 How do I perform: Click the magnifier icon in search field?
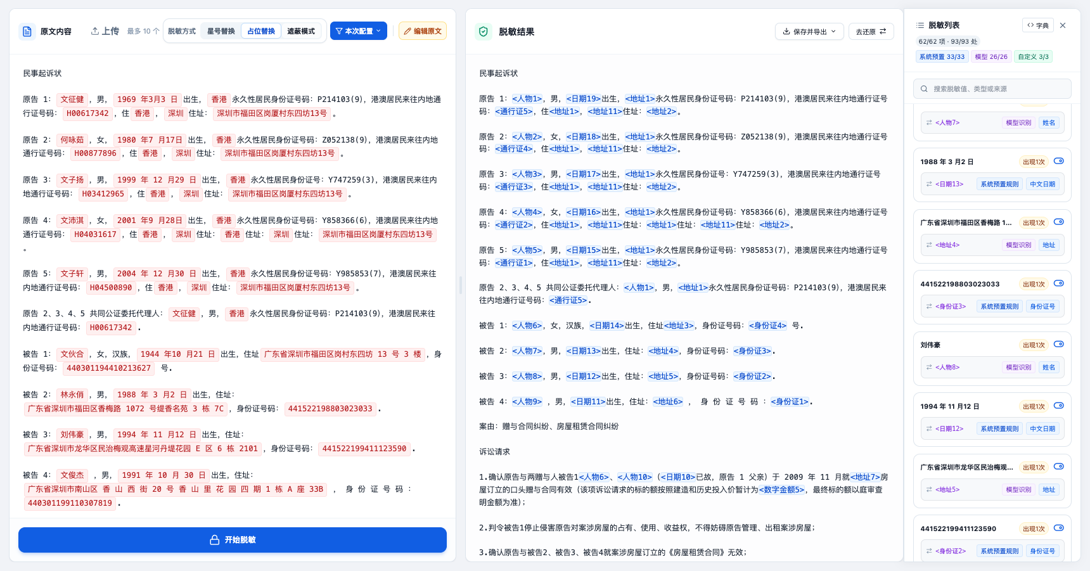(924, 89)
